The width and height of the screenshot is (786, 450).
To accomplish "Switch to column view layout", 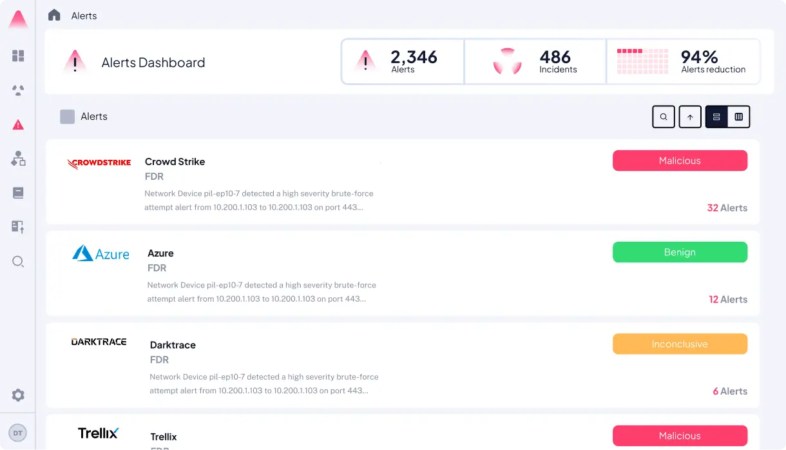I will [x=739, y=117].
